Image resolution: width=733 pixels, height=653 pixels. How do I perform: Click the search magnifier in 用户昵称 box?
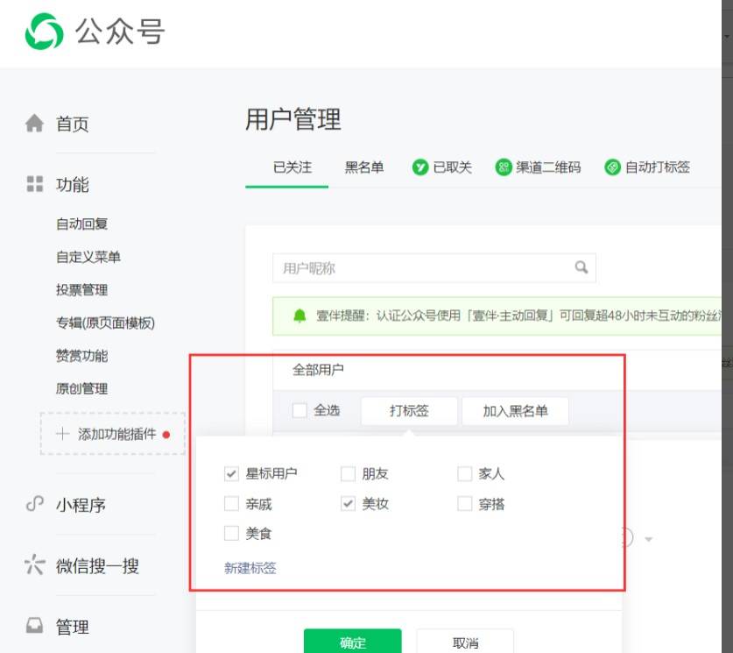coord(581,267)
